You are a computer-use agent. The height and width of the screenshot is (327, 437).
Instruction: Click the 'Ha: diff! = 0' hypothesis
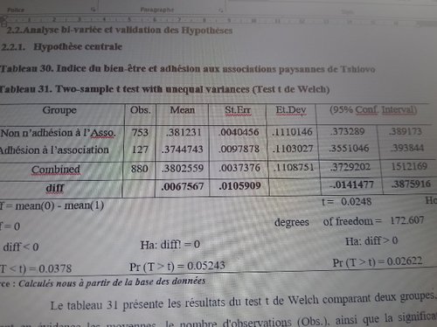click(170, 245)
